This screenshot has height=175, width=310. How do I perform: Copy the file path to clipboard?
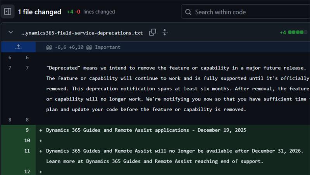153,32
